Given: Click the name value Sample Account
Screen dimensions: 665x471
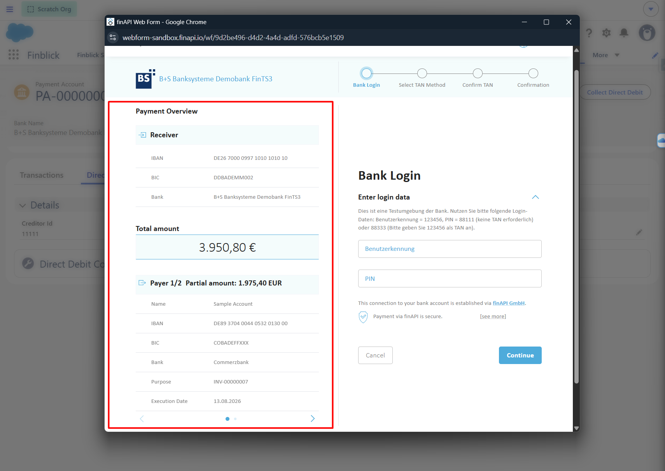Looking at the screenshot, I should coord(233,304).
